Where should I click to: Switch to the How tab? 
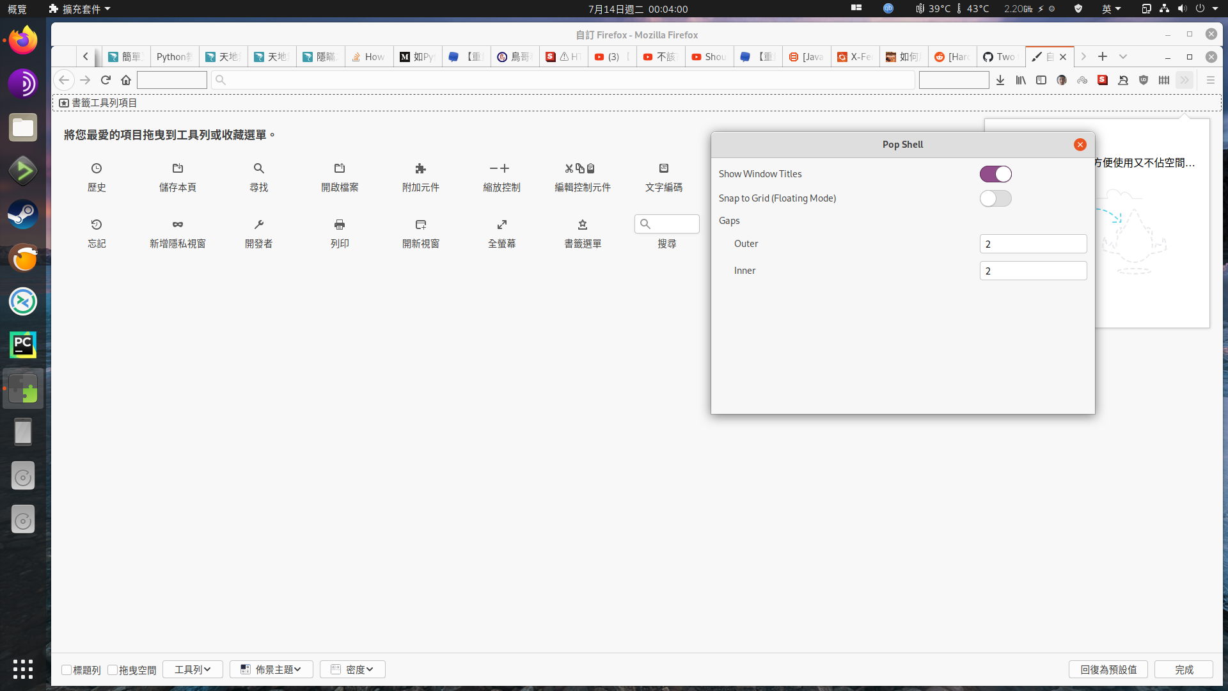(x=369, y=57)
